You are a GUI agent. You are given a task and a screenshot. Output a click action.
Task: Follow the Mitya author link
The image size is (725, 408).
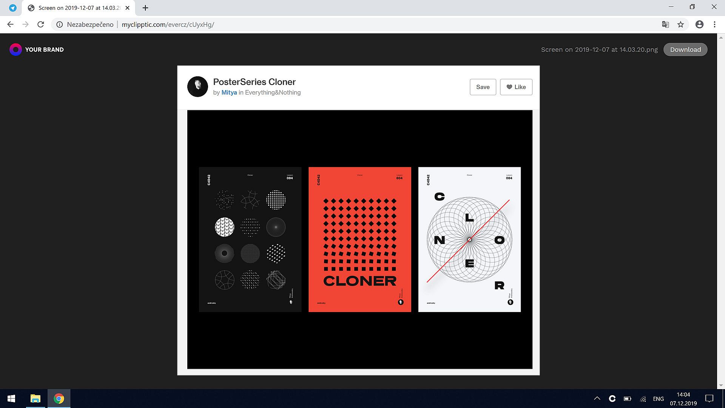click(x=229, y=93)
